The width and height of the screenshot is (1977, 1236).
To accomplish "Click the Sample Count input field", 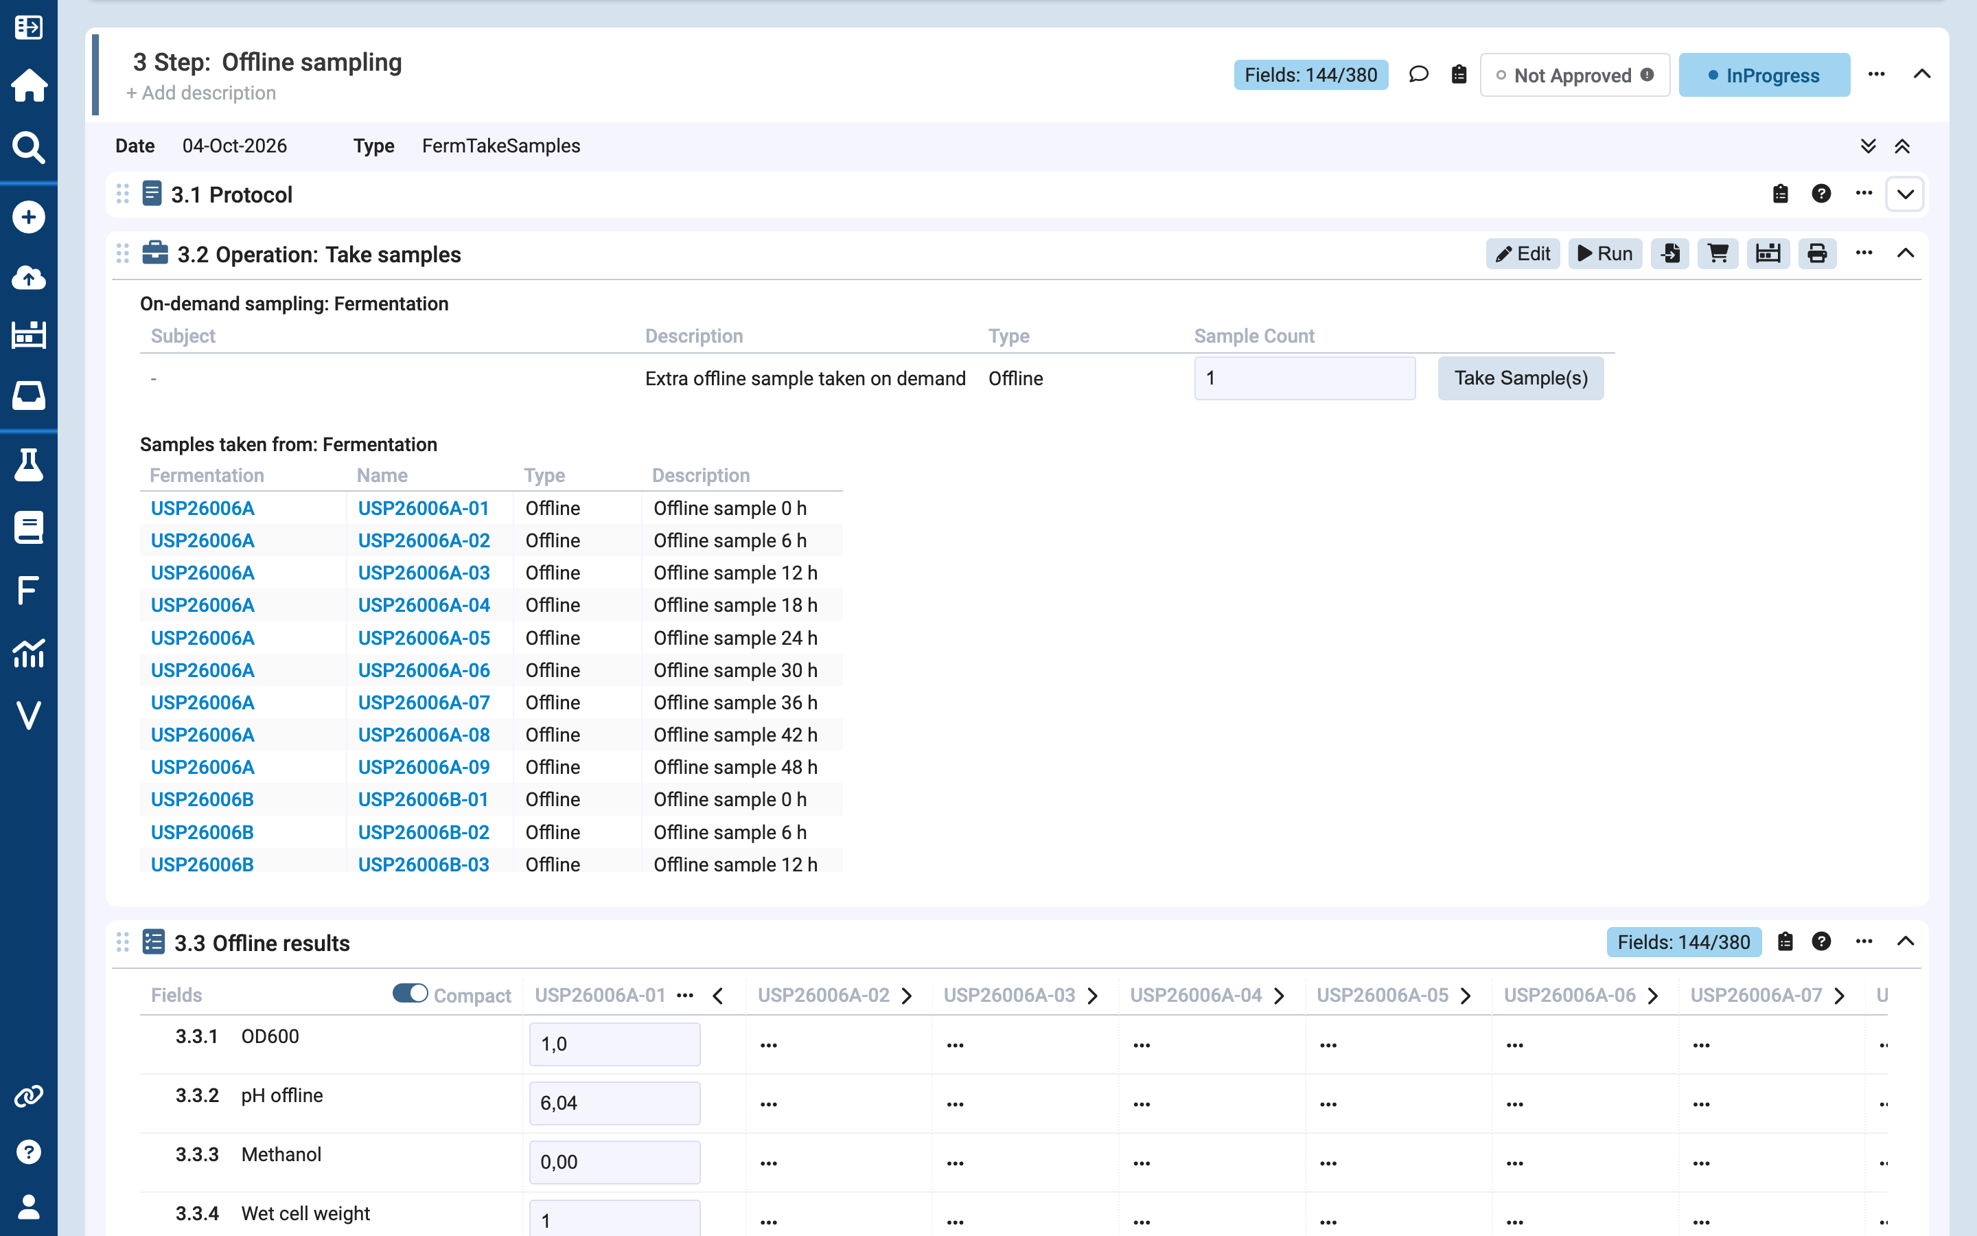I will [1305, 378].
